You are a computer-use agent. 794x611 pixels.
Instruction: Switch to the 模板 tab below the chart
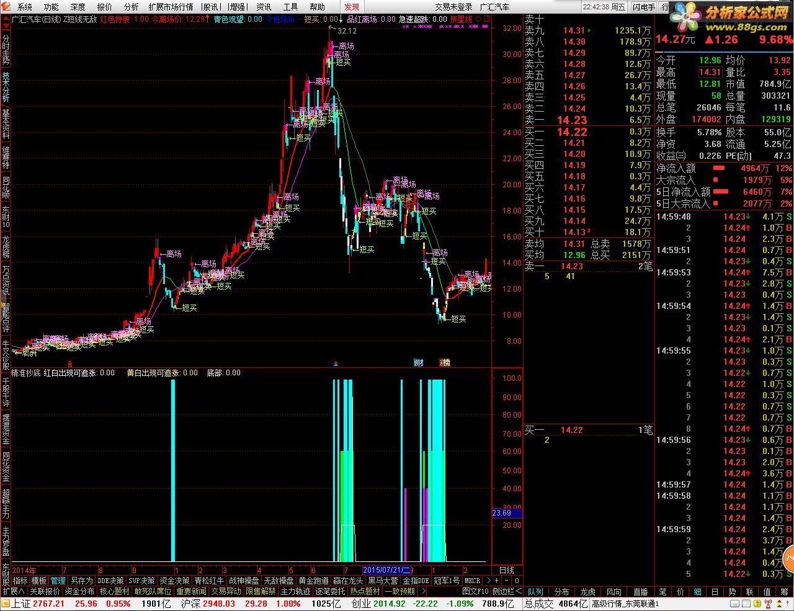pyautogui.click(x=39, y=581)
